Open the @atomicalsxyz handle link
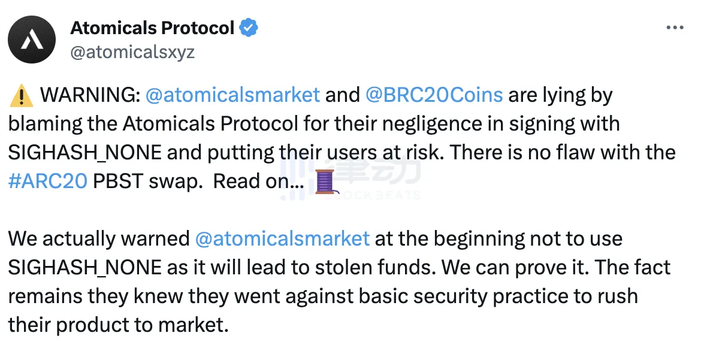Screen dimensions: 701x351 (132, 52)
